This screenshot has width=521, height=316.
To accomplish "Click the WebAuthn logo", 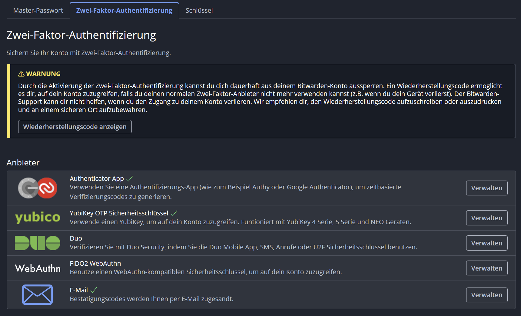I will point(38,268).
